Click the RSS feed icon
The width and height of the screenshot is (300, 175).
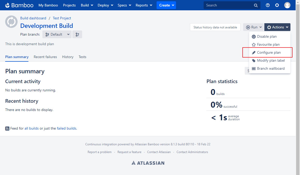coord(7,129)
